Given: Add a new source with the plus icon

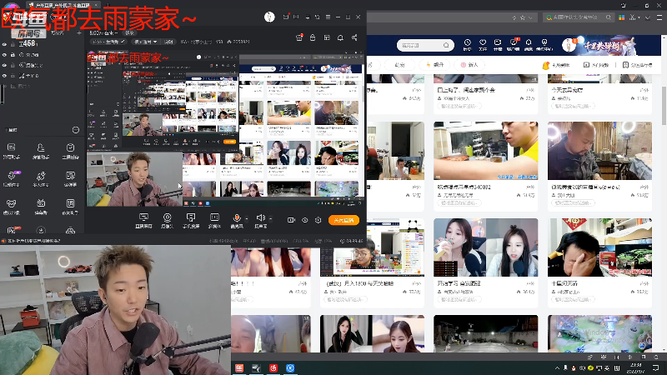Looking at the screenshot, I should 79,32.
